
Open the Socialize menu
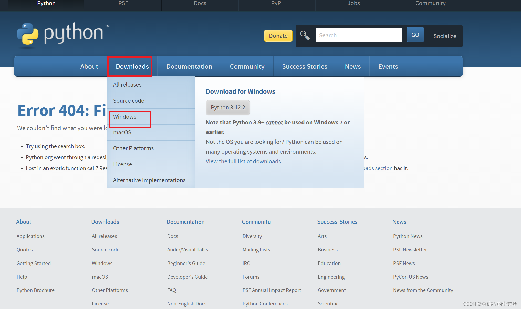(445, 36)
